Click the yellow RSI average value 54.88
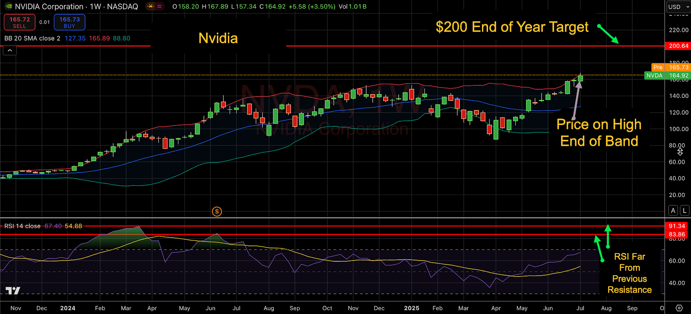 tap(73, 226)
